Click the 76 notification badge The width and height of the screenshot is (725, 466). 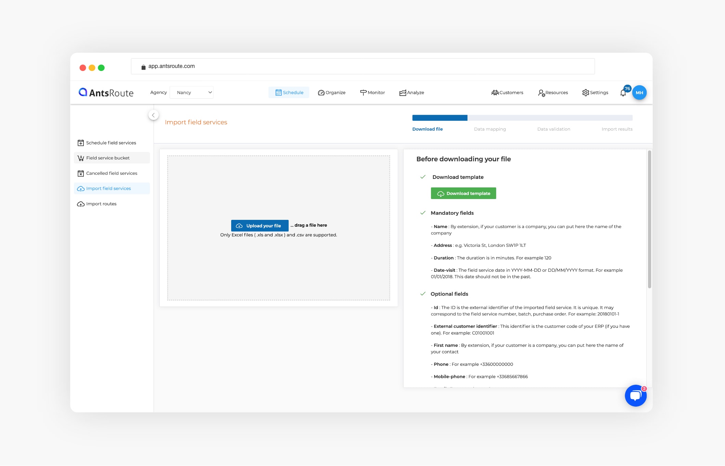point(627,88)
